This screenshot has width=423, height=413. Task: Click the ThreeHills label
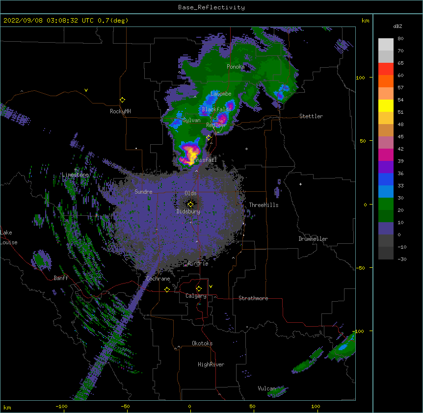[x=264, y=205]
